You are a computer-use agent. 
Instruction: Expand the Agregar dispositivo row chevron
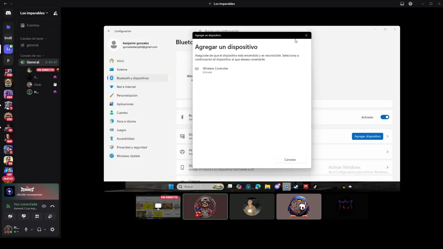point(387,136)
